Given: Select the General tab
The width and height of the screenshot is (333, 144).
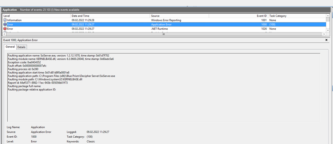Looking at the screenshot, I should click(10, 47).
